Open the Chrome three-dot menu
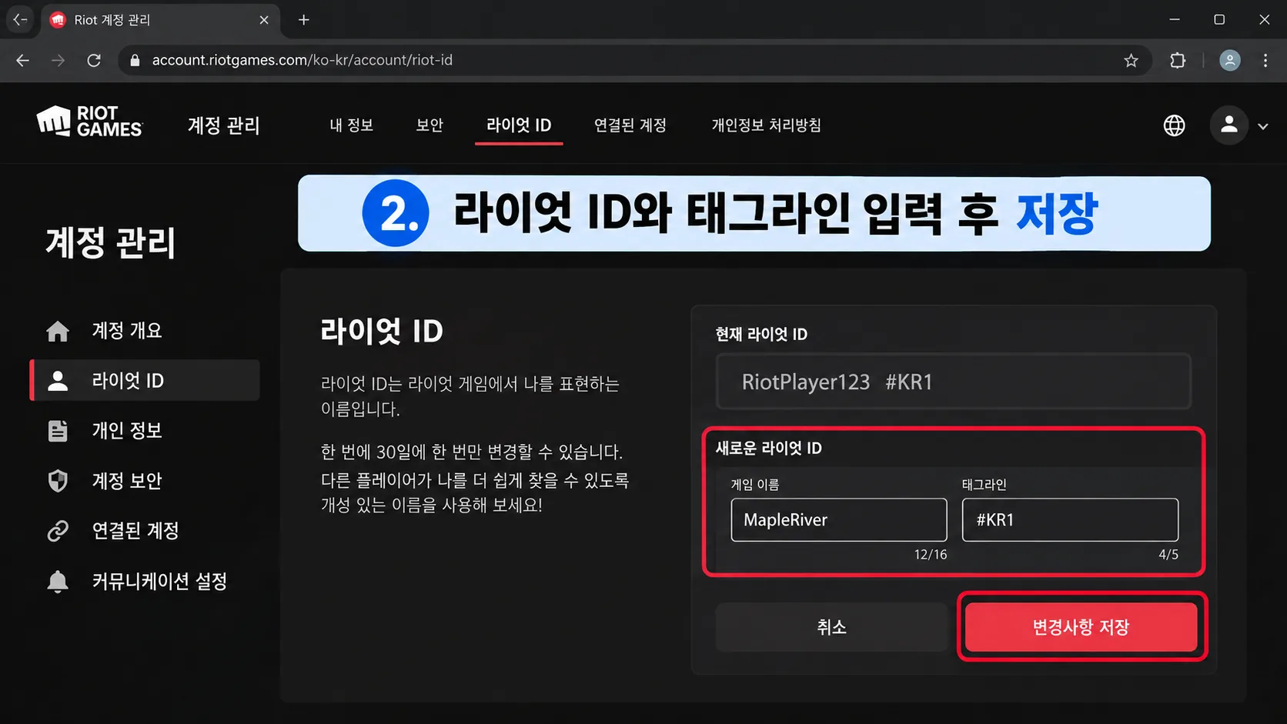The image size is (1287, 724). point(1265,60)
